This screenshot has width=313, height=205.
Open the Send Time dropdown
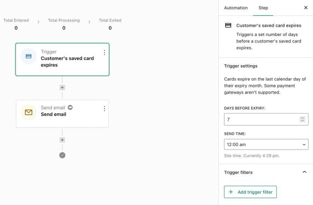pos(266,144)
